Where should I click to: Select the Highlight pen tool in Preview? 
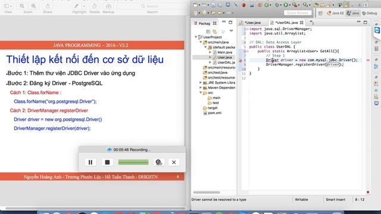[x=77, y=6]
